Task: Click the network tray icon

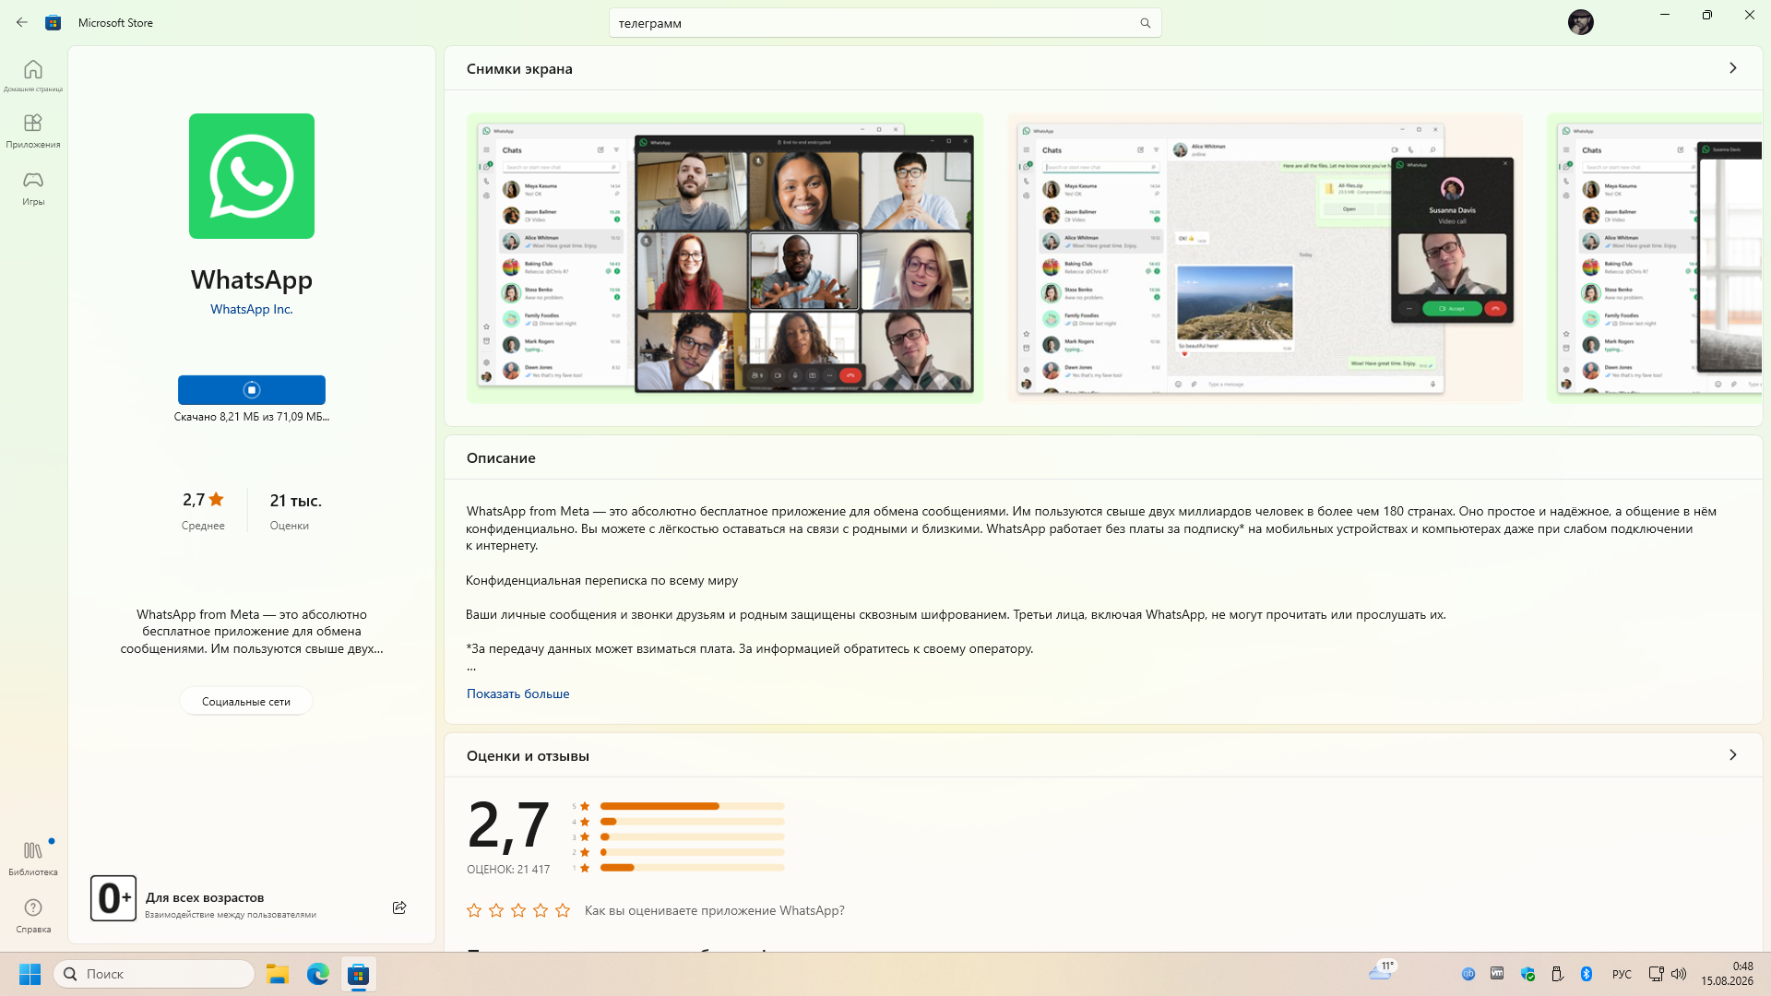Action: (x=1656, y=974)
